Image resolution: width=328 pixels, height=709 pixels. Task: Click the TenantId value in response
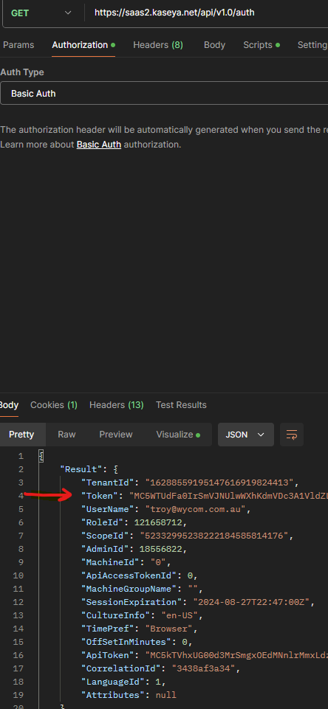coord(219,483)
